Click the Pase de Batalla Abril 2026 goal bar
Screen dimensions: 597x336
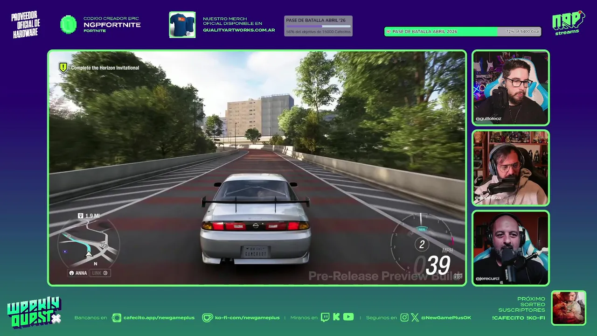[x=463, y=32]
